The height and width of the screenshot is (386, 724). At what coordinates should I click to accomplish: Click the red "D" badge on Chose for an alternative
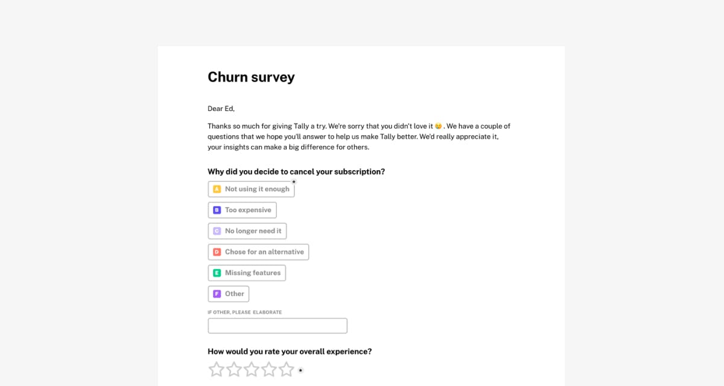click(217, 252)
